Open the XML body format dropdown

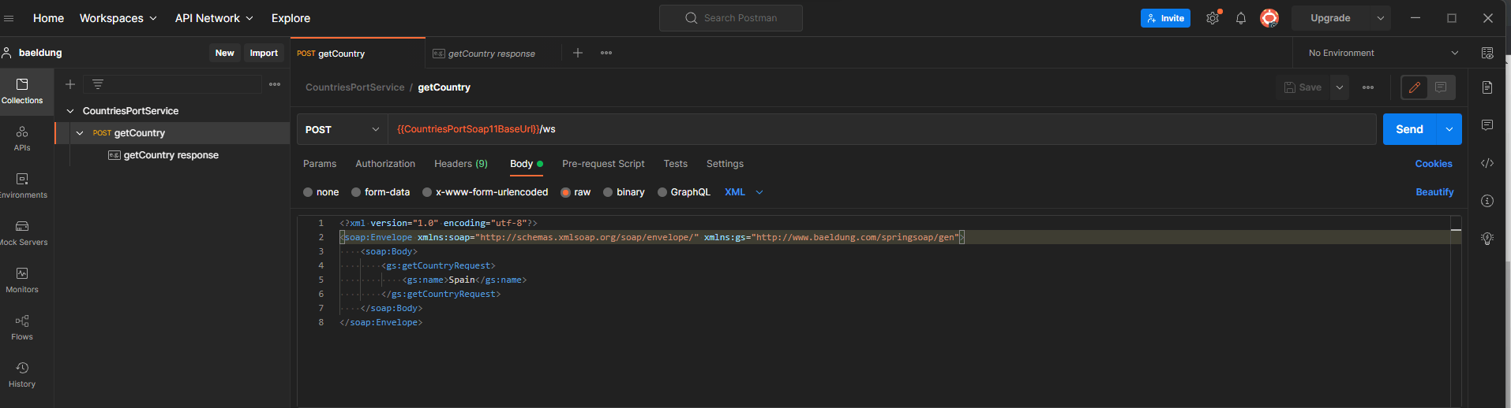744,192
